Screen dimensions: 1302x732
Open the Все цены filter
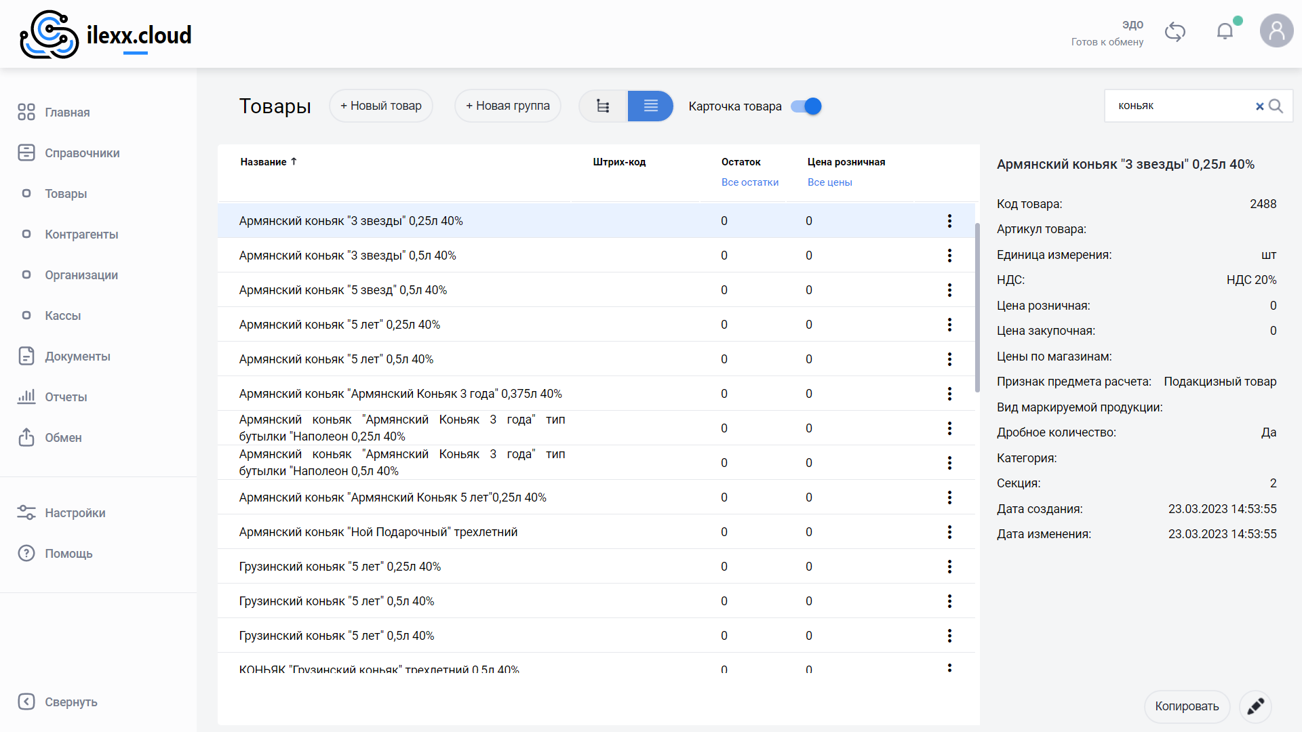pyautogui.click(x=829, y=182)
